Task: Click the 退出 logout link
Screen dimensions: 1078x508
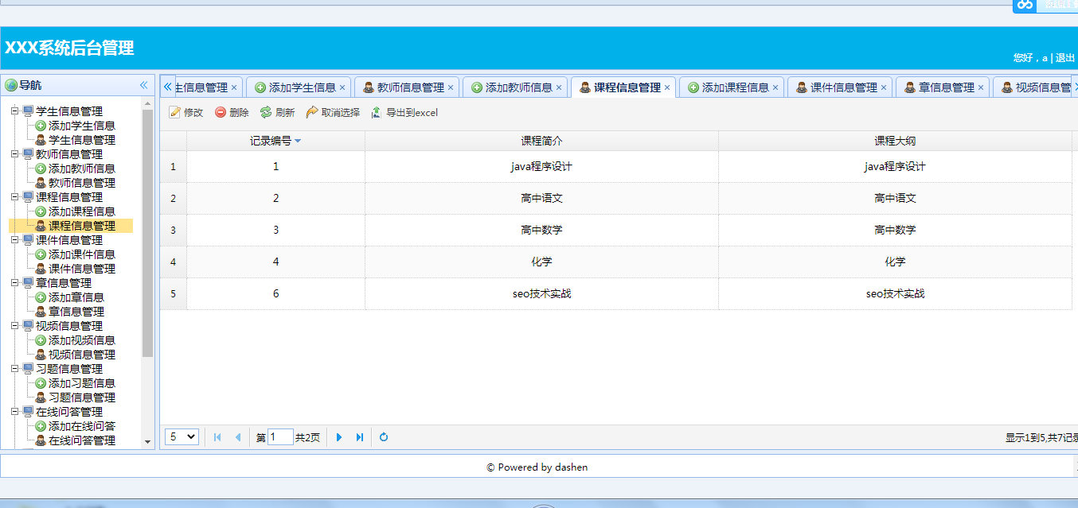Action: coord(1064,58)
